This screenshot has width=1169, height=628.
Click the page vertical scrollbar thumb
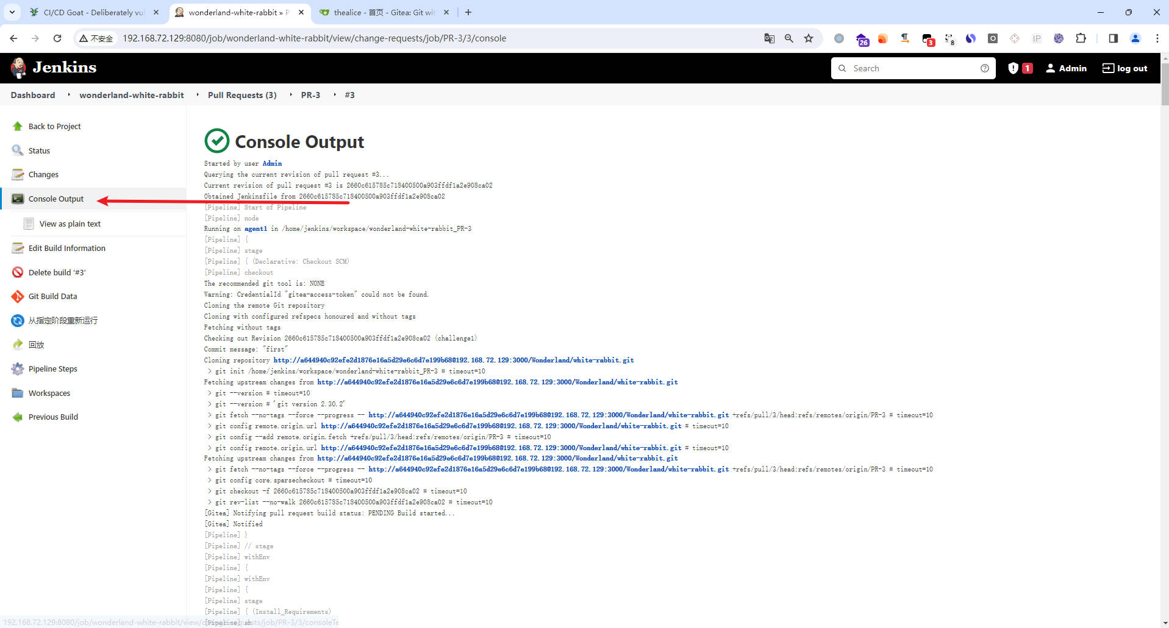click(1165, 83)
